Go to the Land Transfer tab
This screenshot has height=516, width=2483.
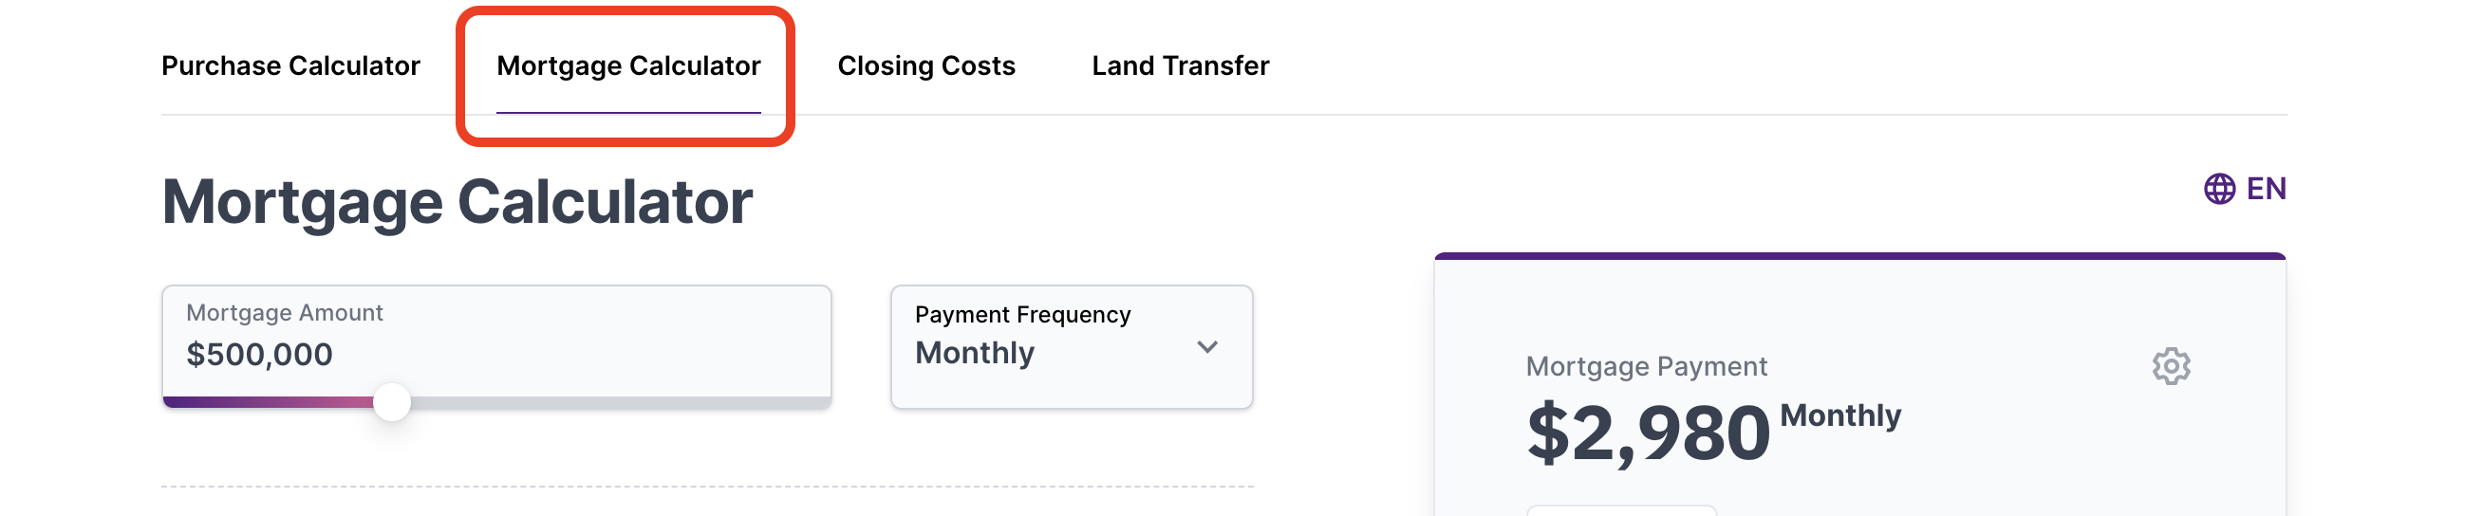(1180, 65)
